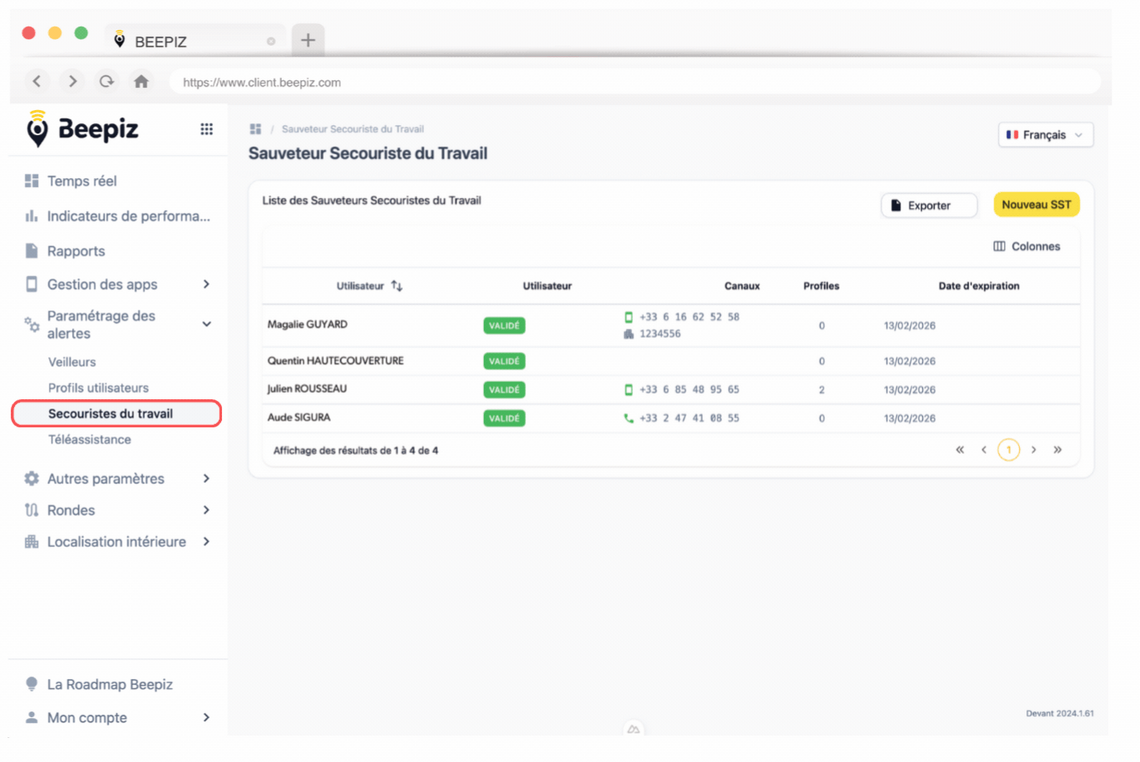Click the bar chart Indicateurs icon
Image resolution: width=1140 pixels, height=762 pixels.
click(x=31, y=216)
